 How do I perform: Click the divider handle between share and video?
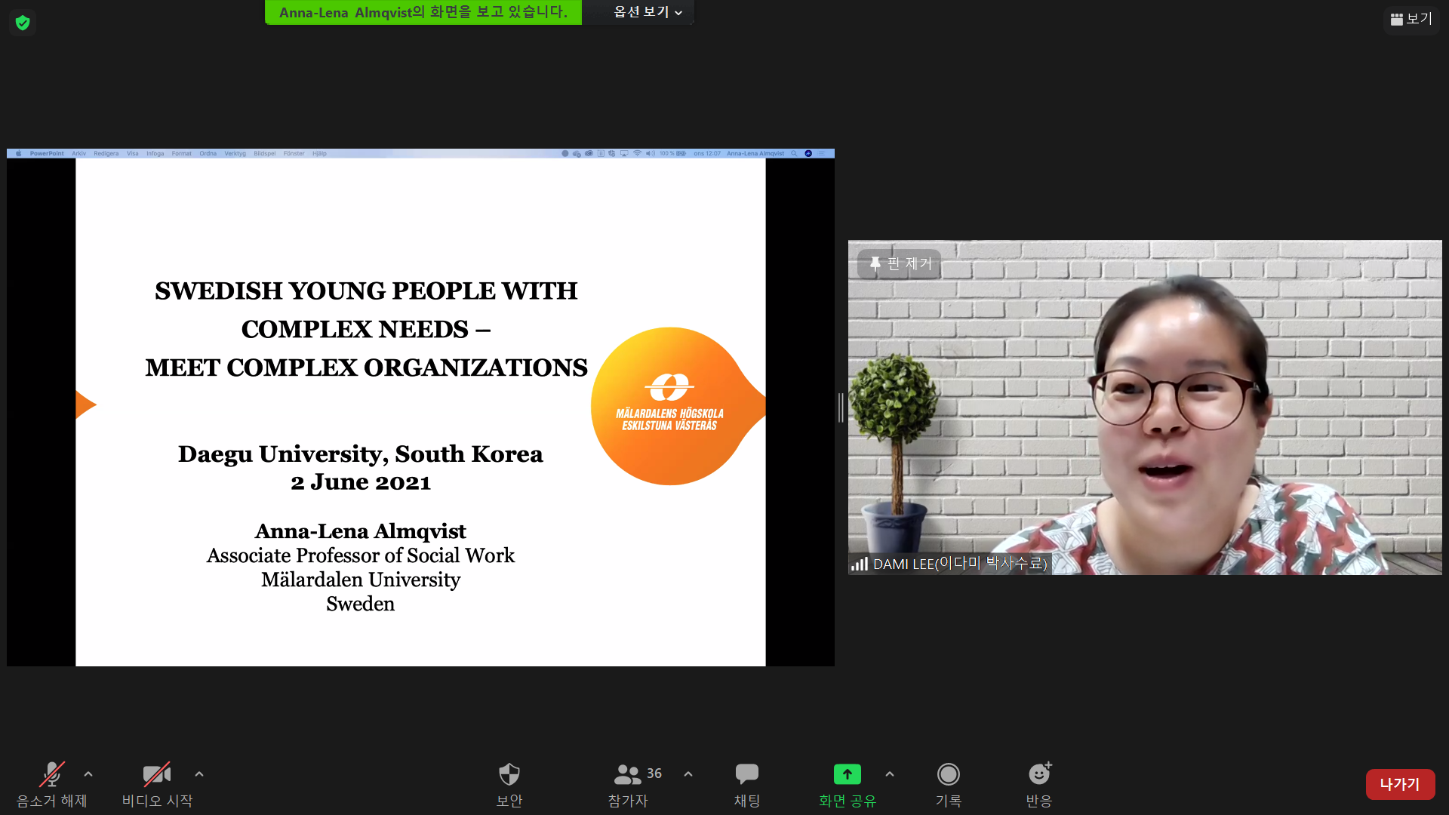point(841,407)
